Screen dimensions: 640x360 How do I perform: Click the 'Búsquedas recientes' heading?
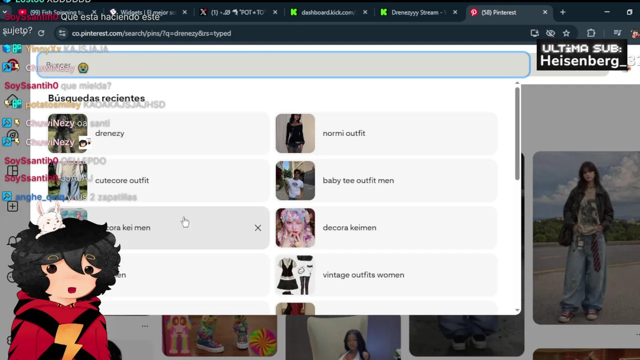(x=96, y=98)
